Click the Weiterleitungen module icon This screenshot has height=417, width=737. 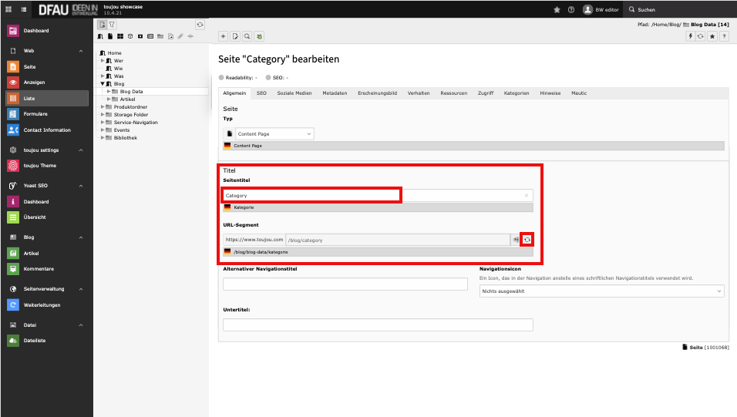[13, 304]
